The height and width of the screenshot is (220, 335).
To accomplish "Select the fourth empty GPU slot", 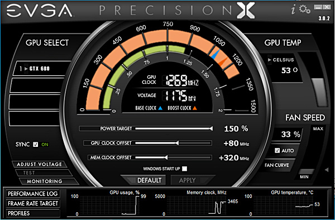I will (x=34, y=118).
